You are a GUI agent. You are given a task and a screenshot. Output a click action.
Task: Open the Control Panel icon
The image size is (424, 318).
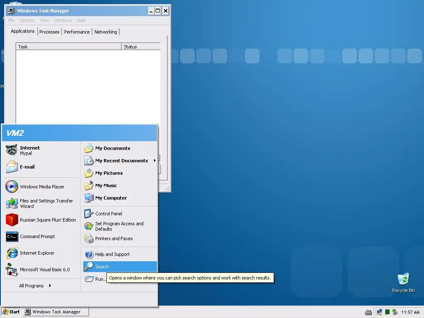[89, 214]
